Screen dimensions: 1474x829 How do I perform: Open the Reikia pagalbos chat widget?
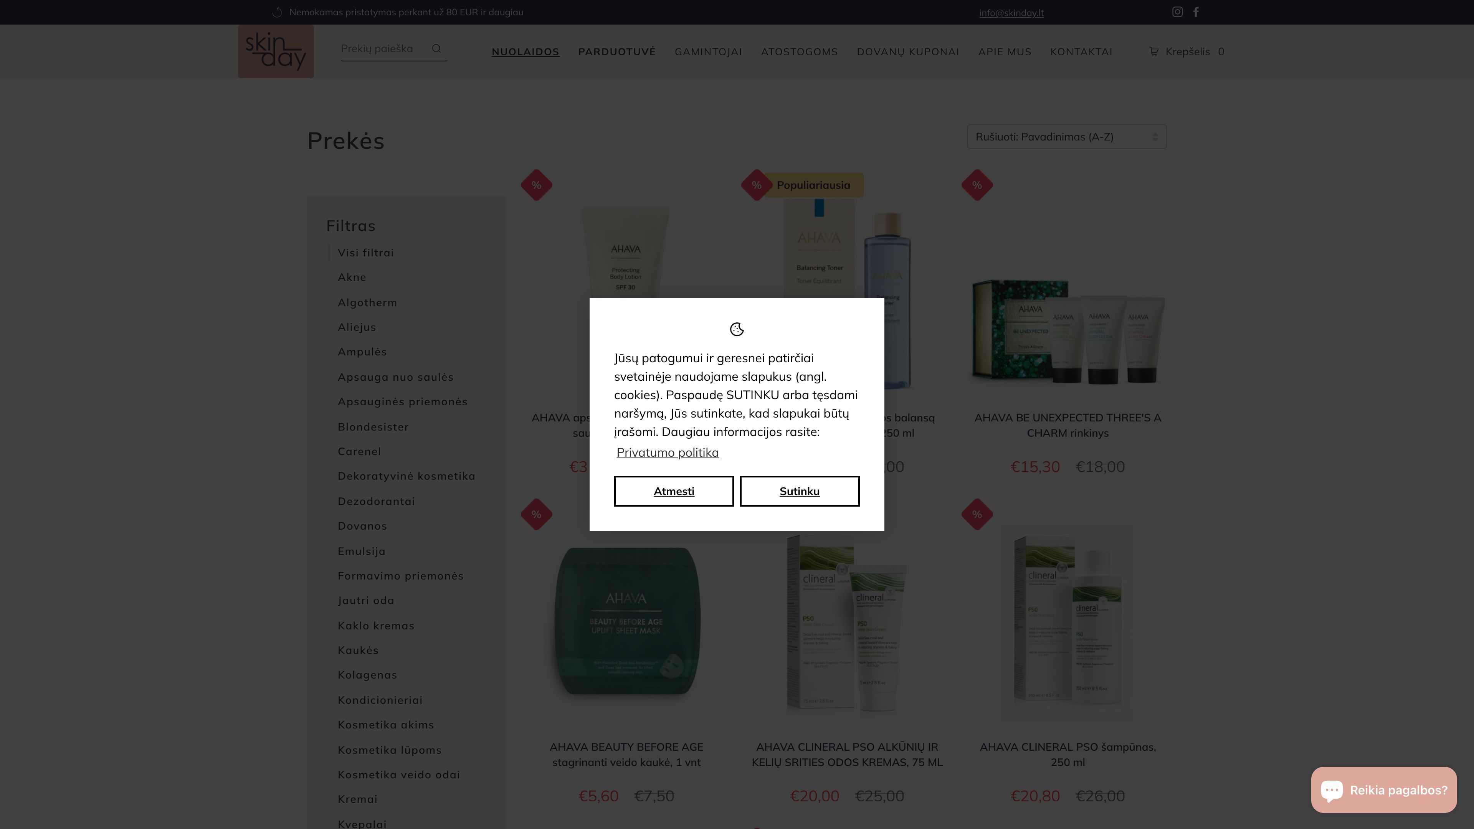pos(1383,789)
